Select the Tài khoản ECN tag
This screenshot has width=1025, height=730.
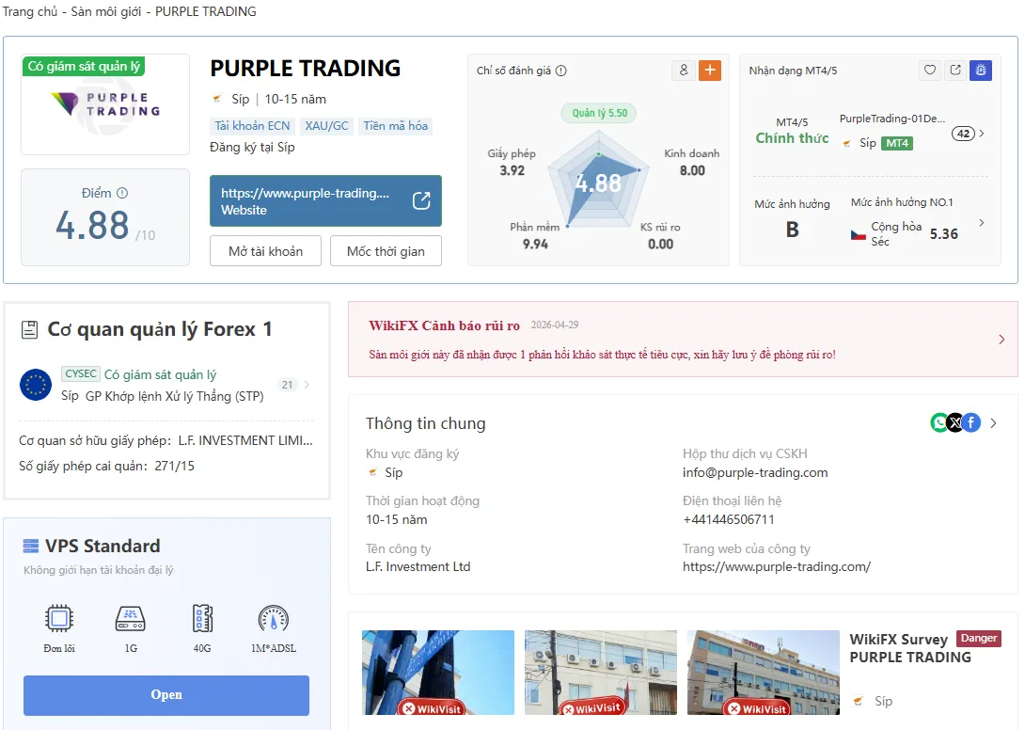click(x=252, y=126)
